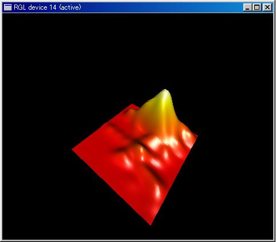
Task: Close the RGL device 14 window
Action: [267, 7]
